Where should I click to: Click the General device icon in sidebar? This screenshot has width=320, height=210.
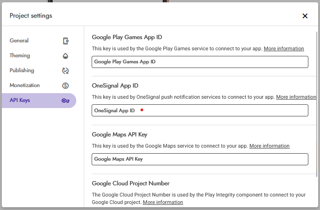pyautogui.click(x=66, y=41)
